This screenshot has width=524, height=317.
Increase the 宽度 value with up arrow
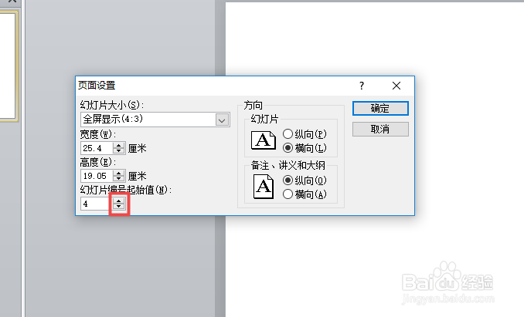coord(119,146)
